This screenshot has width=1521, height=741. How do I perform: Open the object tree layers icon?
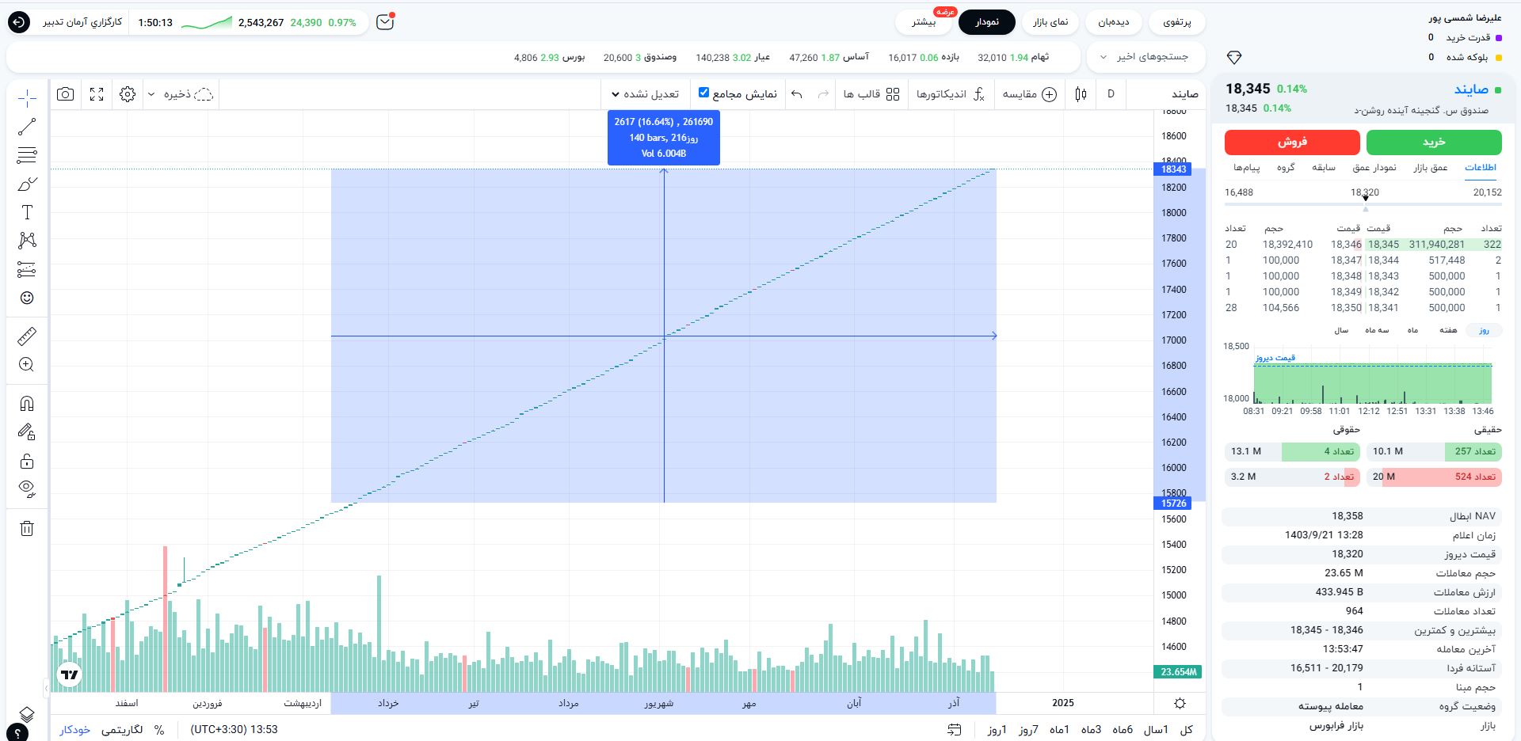coord(27,713)
